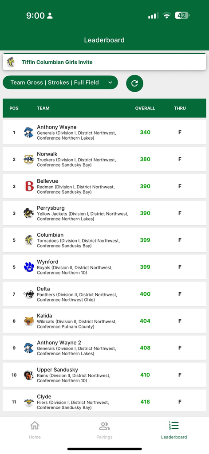The image size is (209, 454).
Task: View the Clyde Fliers score of 418
Action: click(x=145, y=402)
